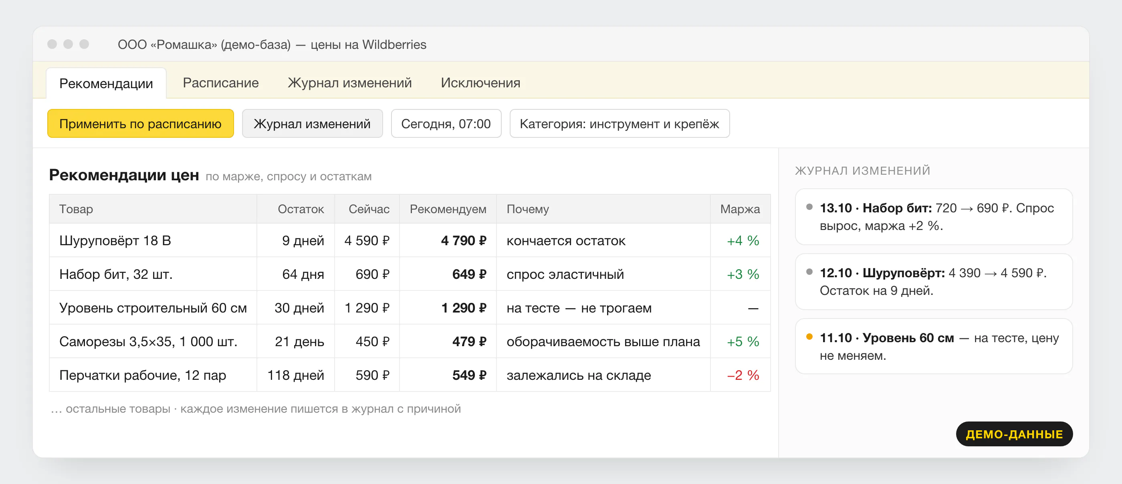Click the margin value +5 %
Image resolution: width=1122 pixels, height=484 pixels.
(743, 341)
